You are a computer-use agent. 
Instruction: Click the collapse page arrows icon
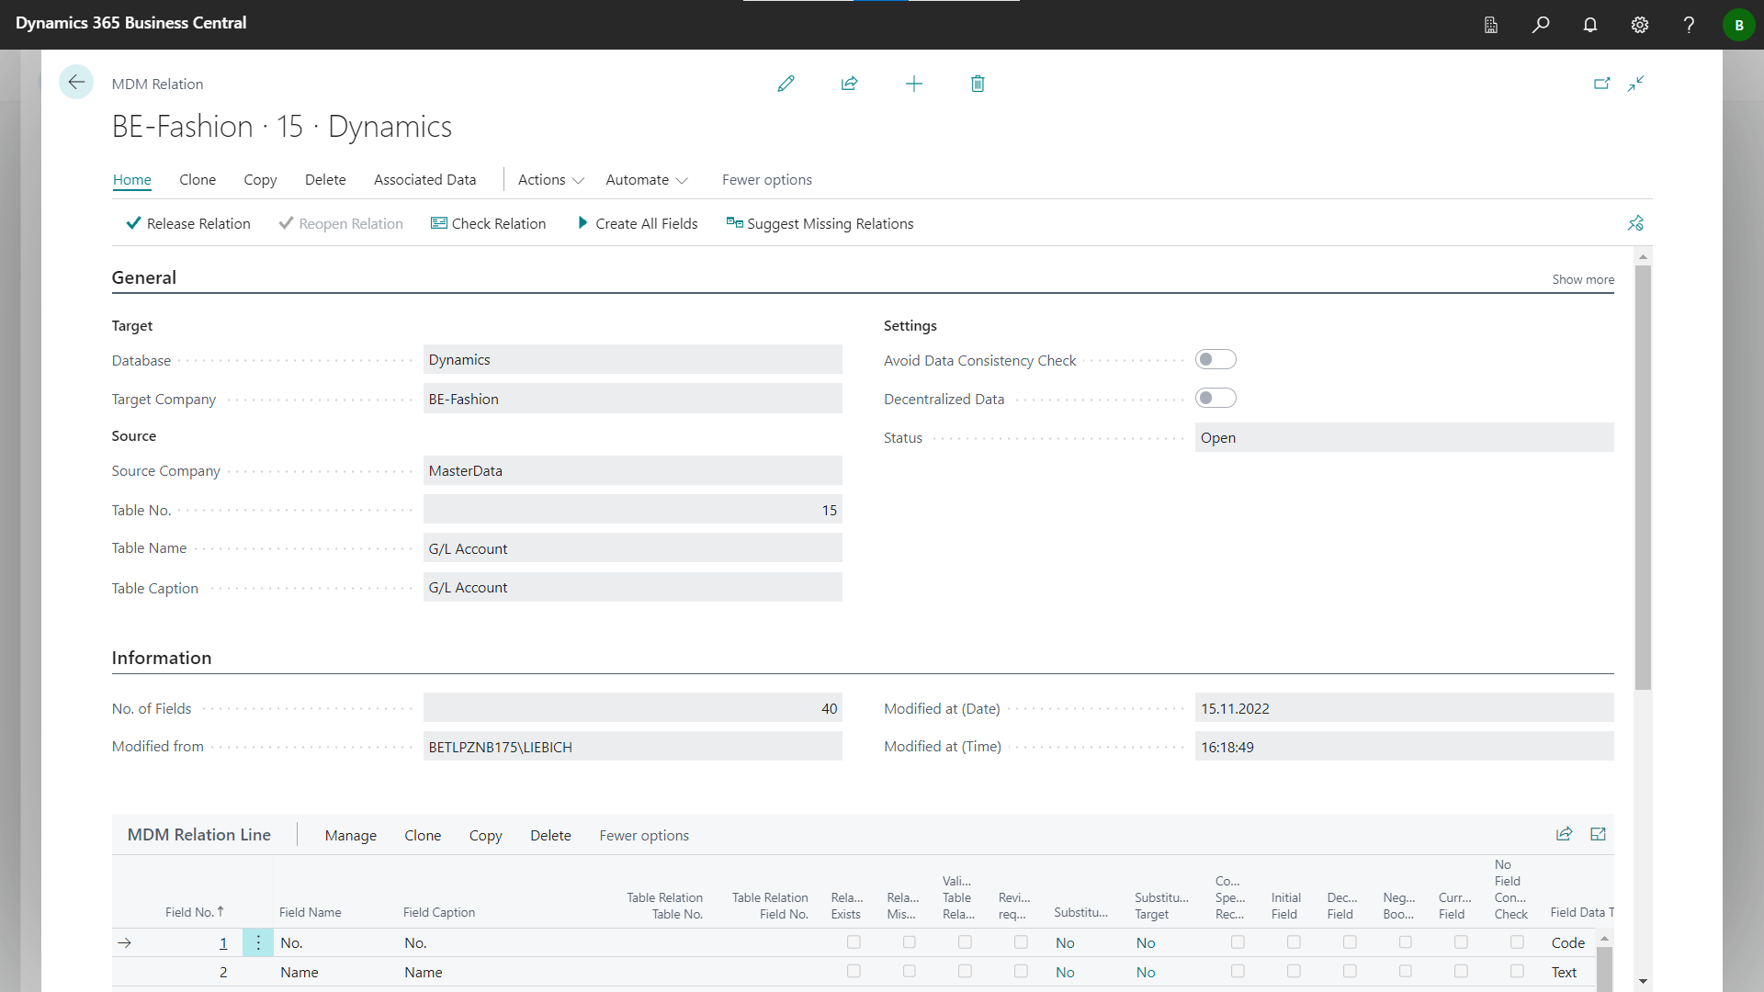(x=1636, y=84)
